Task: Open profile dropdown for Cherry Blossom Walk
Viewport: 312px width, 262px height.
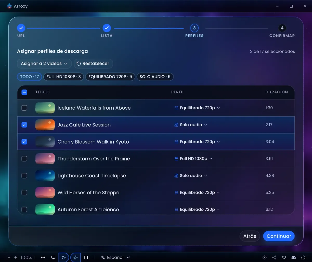Action: click(x=197, y=142)
